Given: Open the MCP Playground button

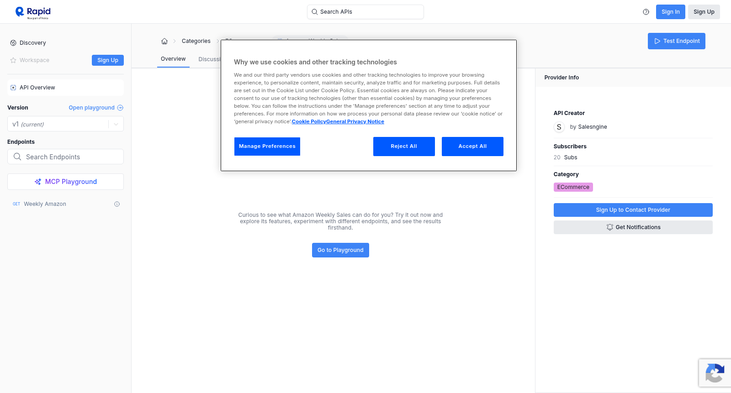Looking at the screenshot, I should [x=65, y=182].
